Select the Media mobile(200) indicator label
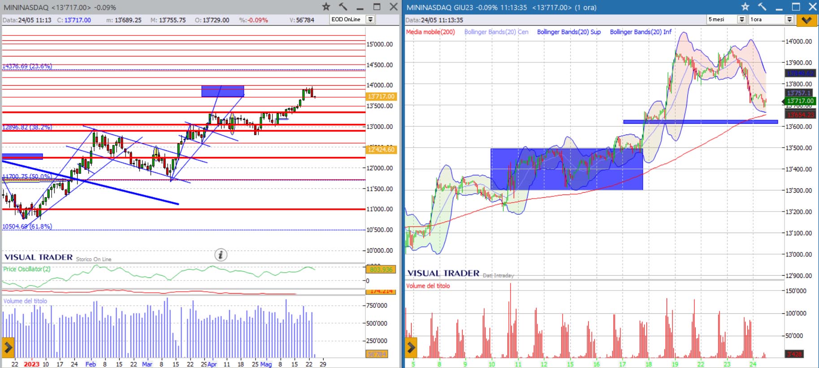This screenshot has height=368, width=819. 430,32
